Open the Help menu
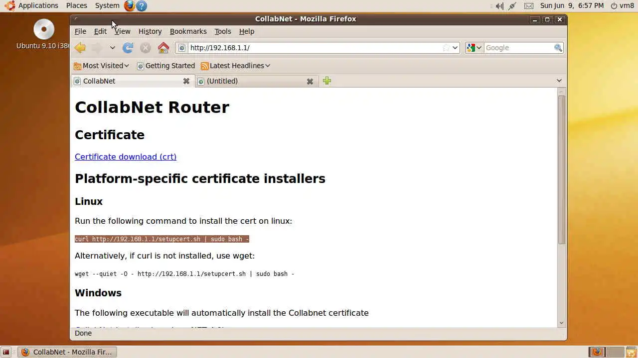Viewport: 638px width, 358px height. [x=247, y=31]
